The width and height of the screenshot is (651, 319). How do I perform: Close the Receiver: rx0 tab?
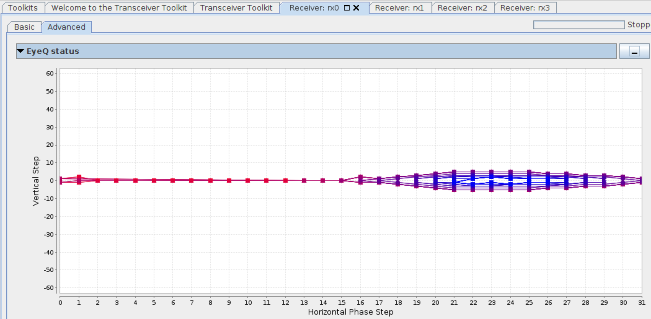pyautogui.click(x=356, y=8)
